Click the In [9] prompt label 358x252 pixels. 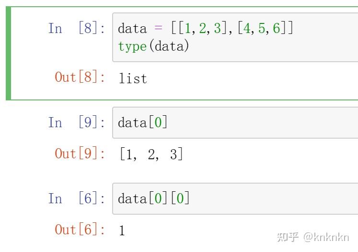point(77,122)
